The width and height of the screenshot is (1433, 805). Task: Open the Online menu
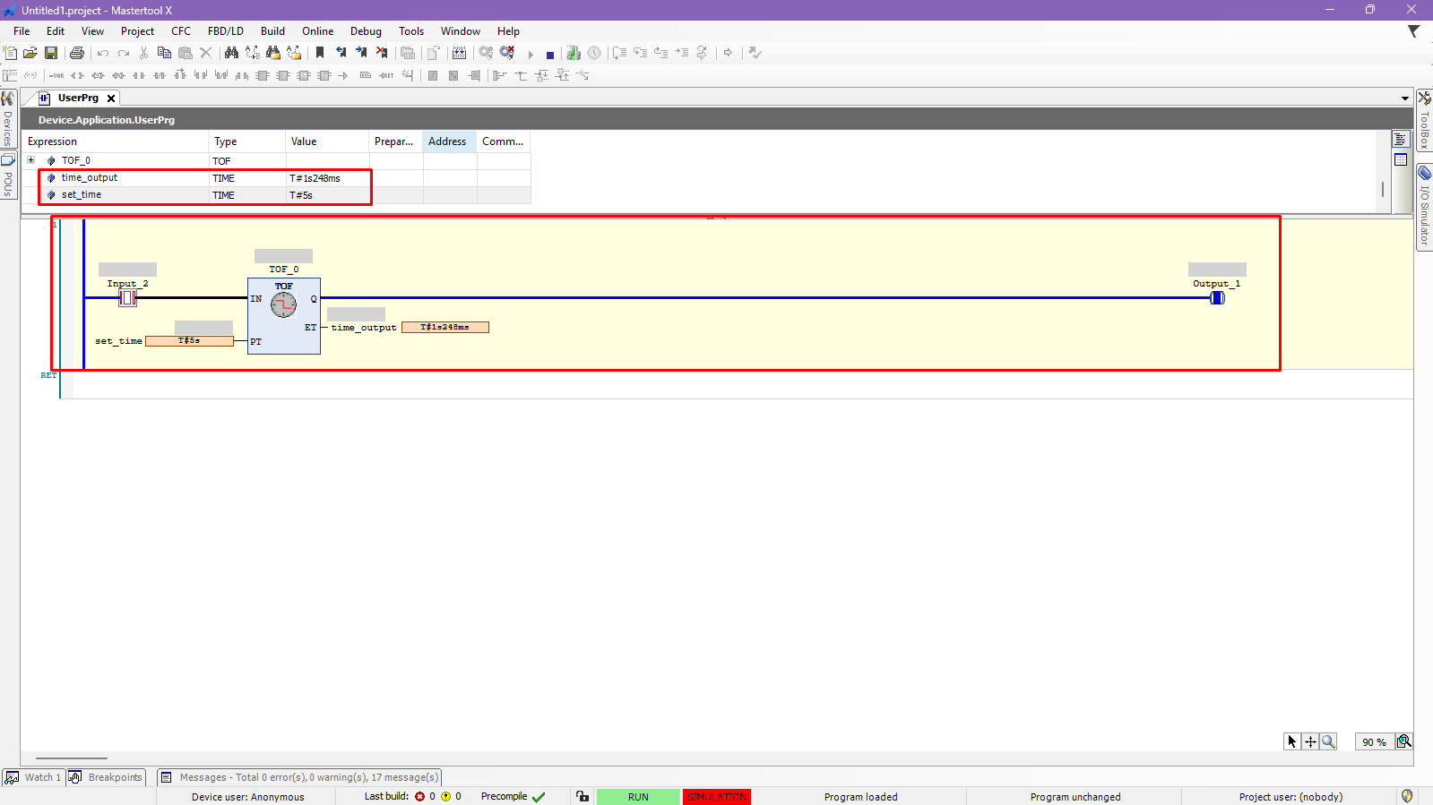click(x=317, y=31)
